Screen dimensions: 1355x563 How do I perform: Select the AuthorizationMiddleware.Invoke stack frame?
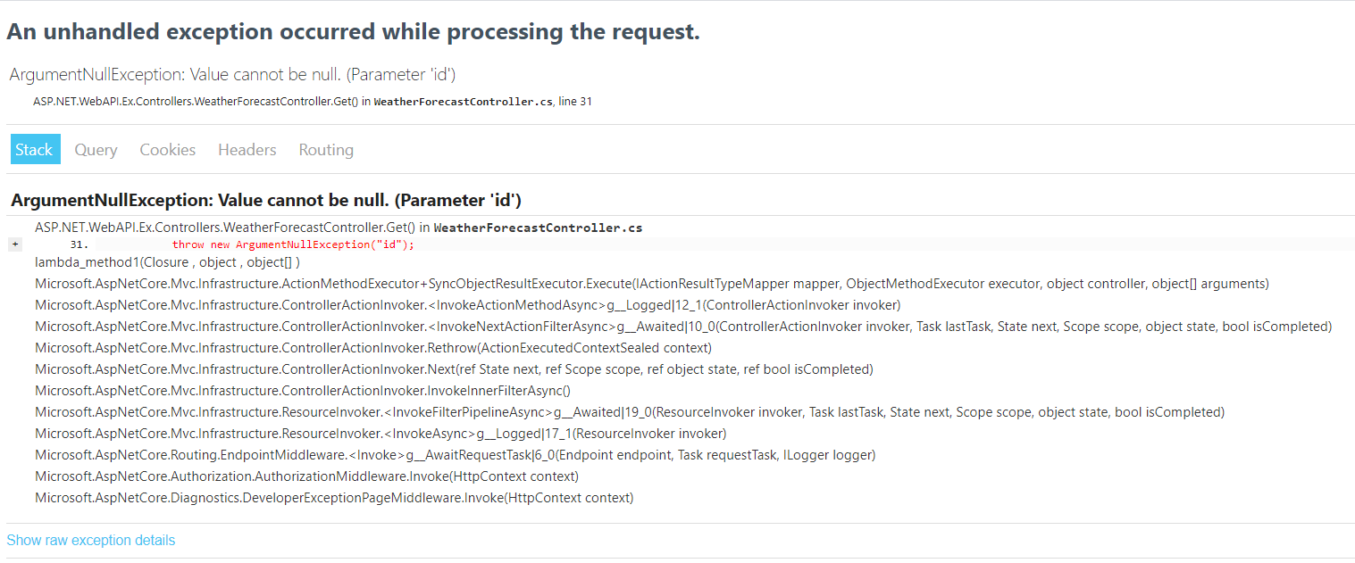tap(306, 476)
